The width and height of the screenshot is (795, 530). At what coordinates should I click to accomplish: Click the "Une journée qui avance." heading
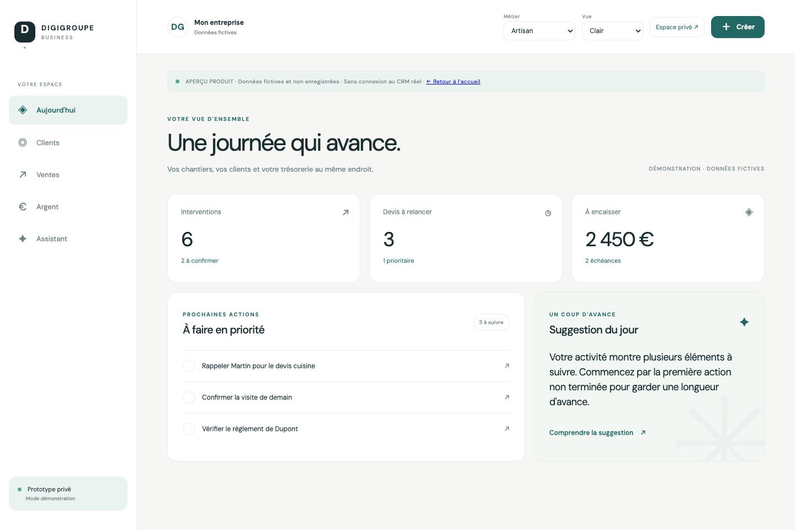pyautogui.click(x=284, y=143)
